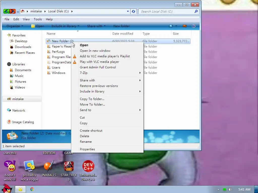
Task: Open the address bar history dropdown
Action: pyautogui.click(x=128, y=11)
